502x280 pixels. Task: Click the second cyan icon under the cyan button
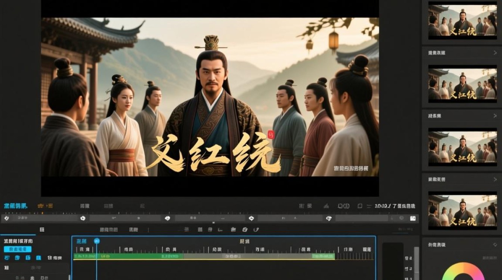(x=17, y=258)
